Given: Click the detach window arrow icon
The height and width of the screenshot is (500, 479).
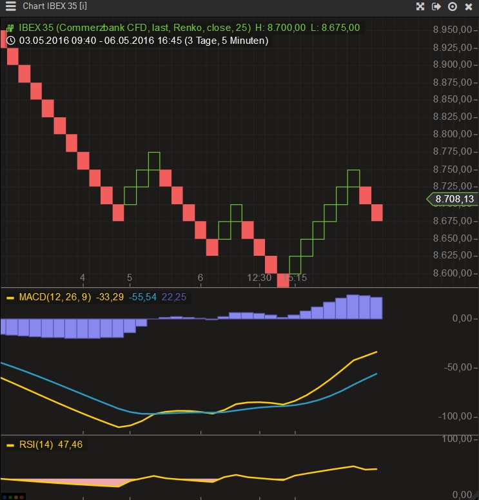Looking at the screenshot, I should pos(436,6).
